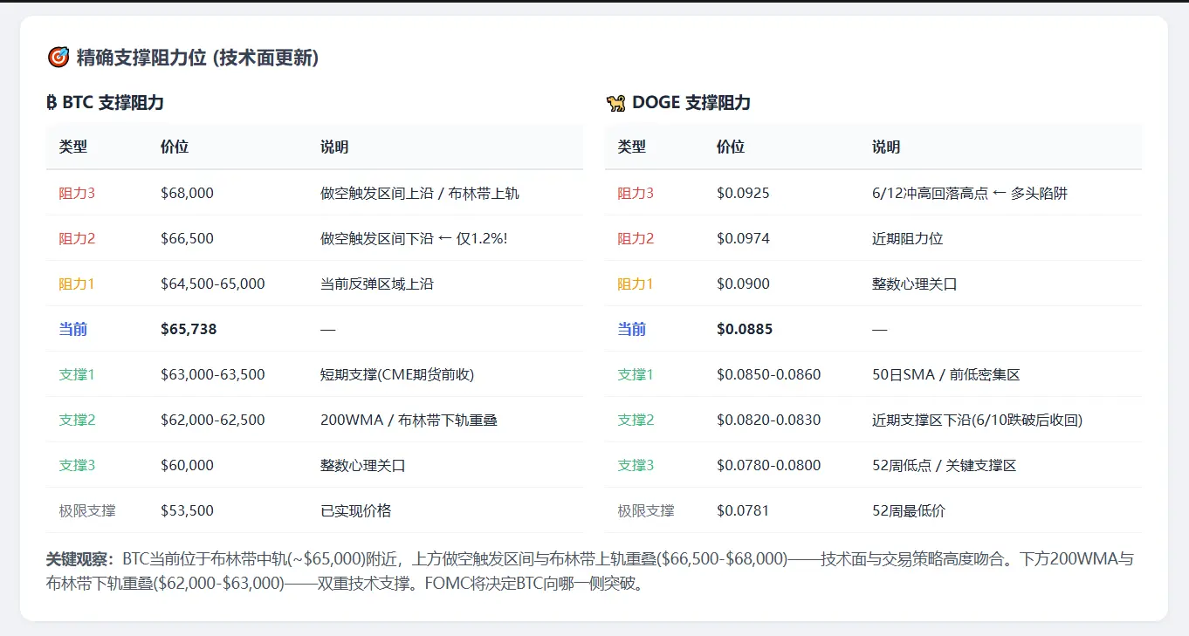Select 支撑1 label in the BTC table
The height and width of the screenshot is (636, 1189).
(77, 374)
